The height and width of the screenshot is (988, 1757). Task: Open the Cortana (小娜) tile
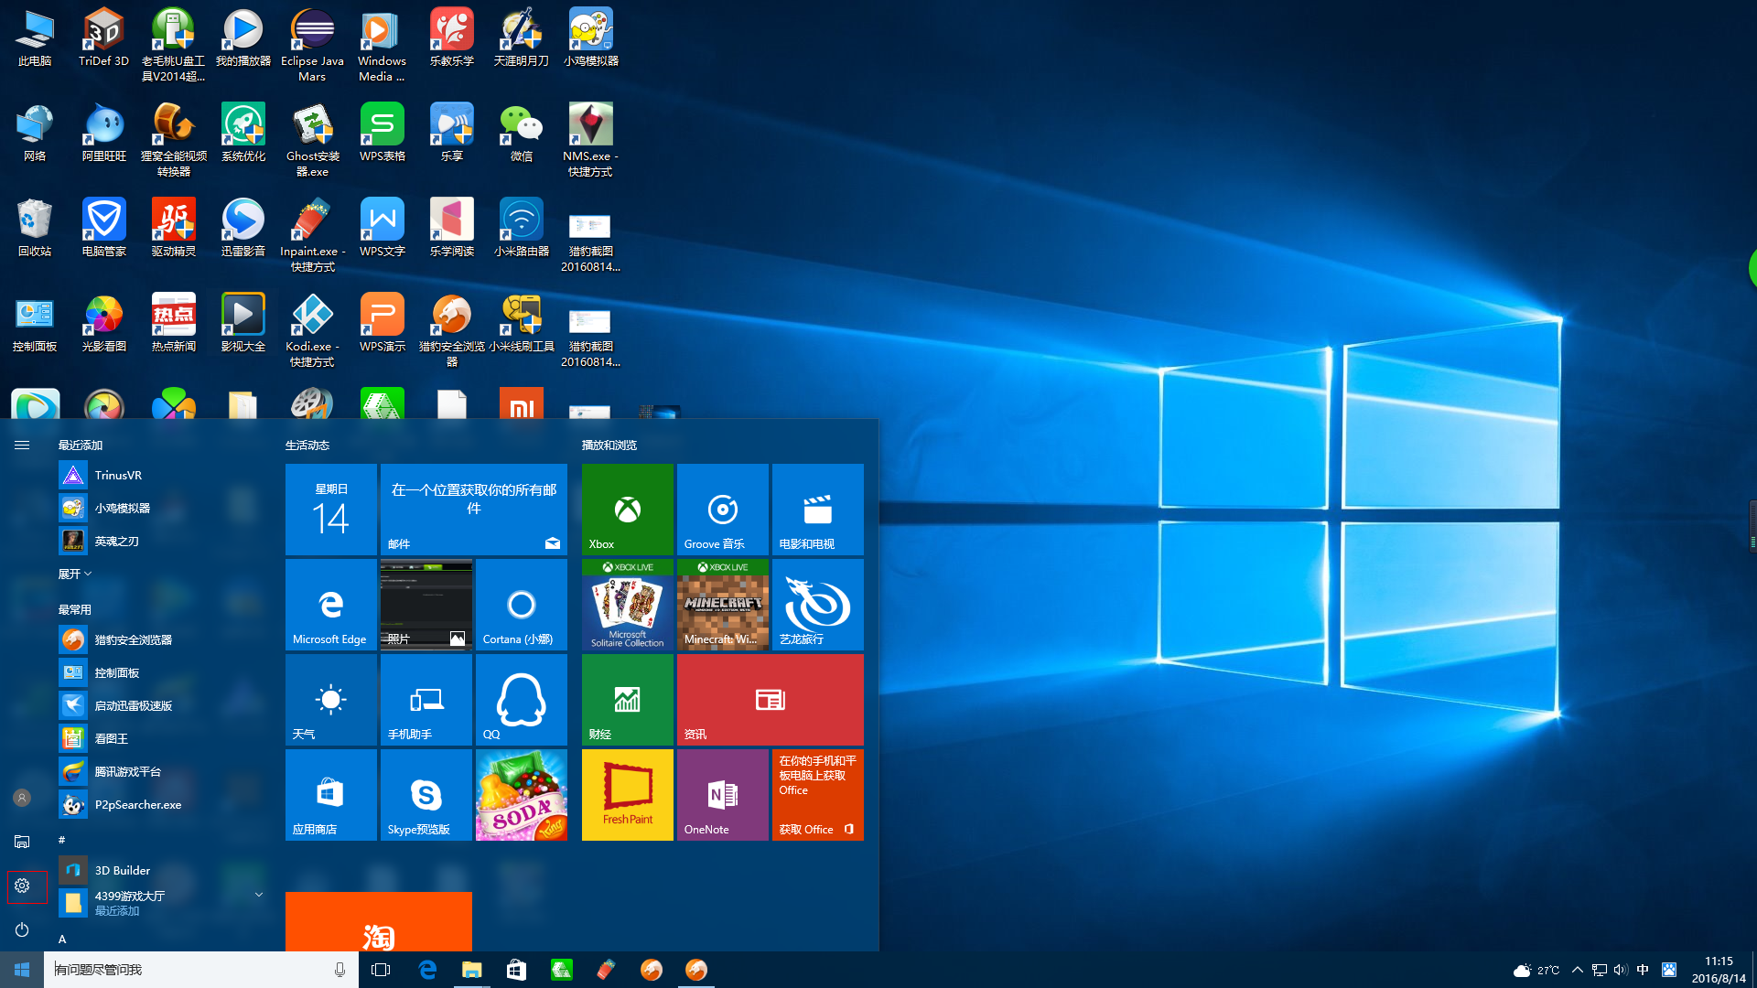521,604
